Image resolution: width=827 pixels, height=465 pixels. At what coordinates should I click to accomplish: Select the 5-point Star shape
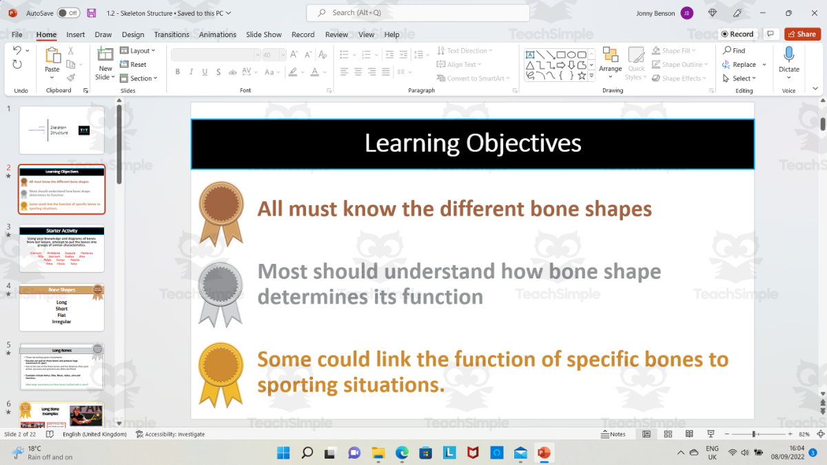(582, 76)
